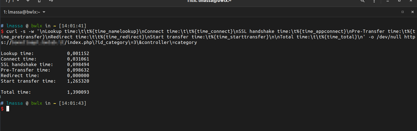Open the find-in-terminal search icon
This screenshot has height=131, width=417.
coord(363,1)
